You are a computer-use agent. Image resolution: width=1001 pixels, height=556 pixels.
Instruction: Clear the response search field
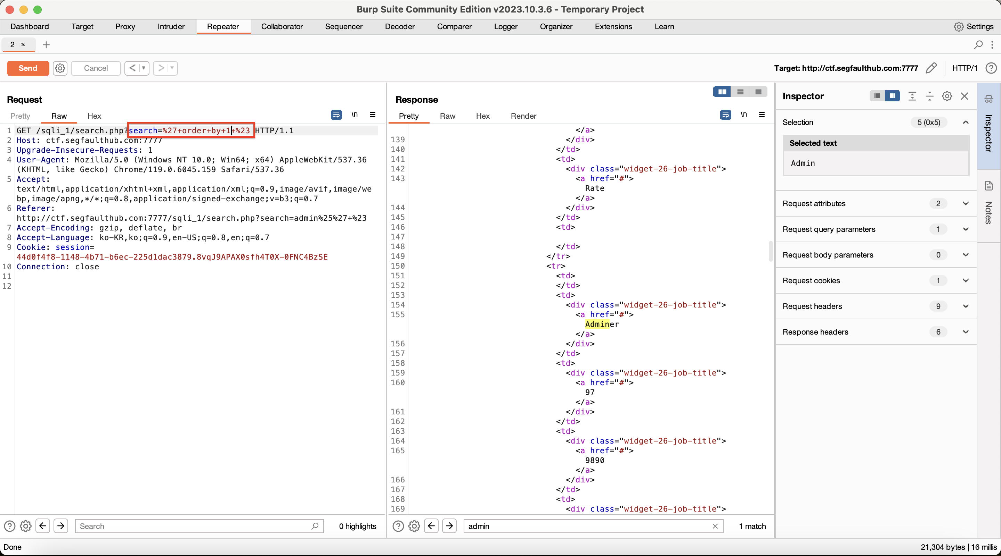pos(715,526)
